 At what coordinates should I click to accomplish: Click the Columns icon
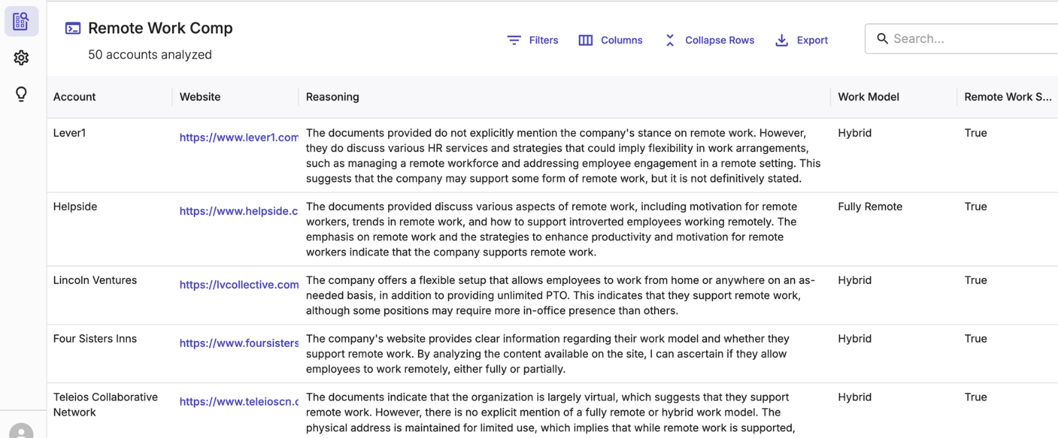[585, 40]
